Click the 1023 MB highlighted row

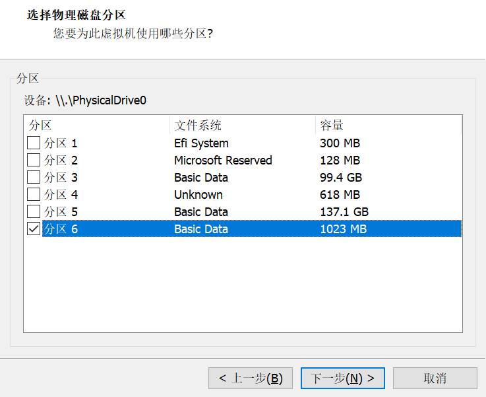[x=343, y=229]
